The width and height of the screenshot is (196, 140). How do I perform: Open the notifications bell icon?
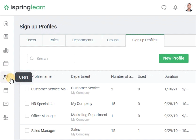pyautogui.click(x=175, y=8)
